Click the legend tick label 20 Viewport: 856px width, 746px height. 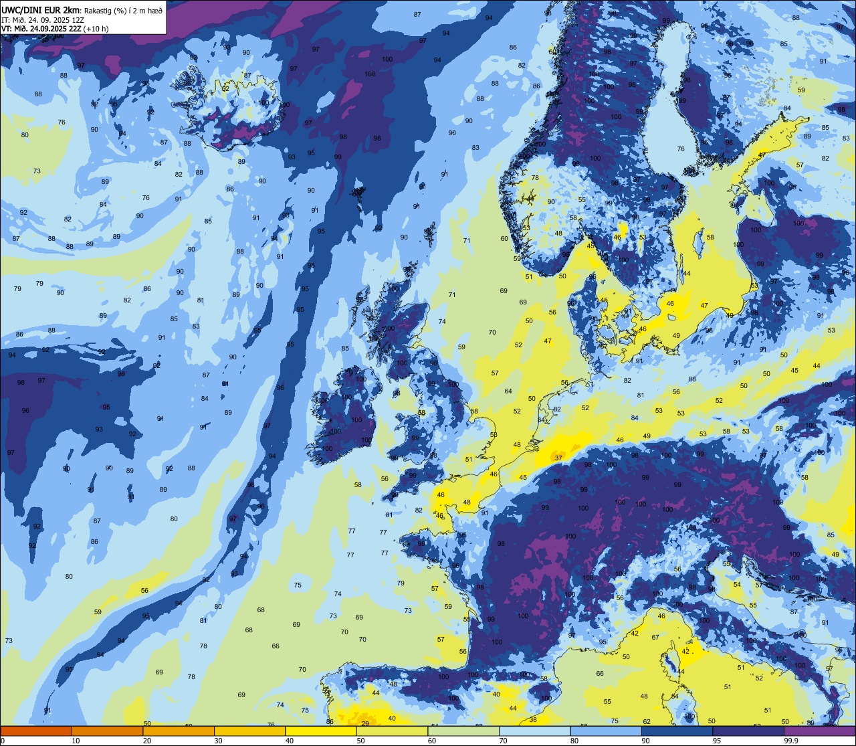147,741
